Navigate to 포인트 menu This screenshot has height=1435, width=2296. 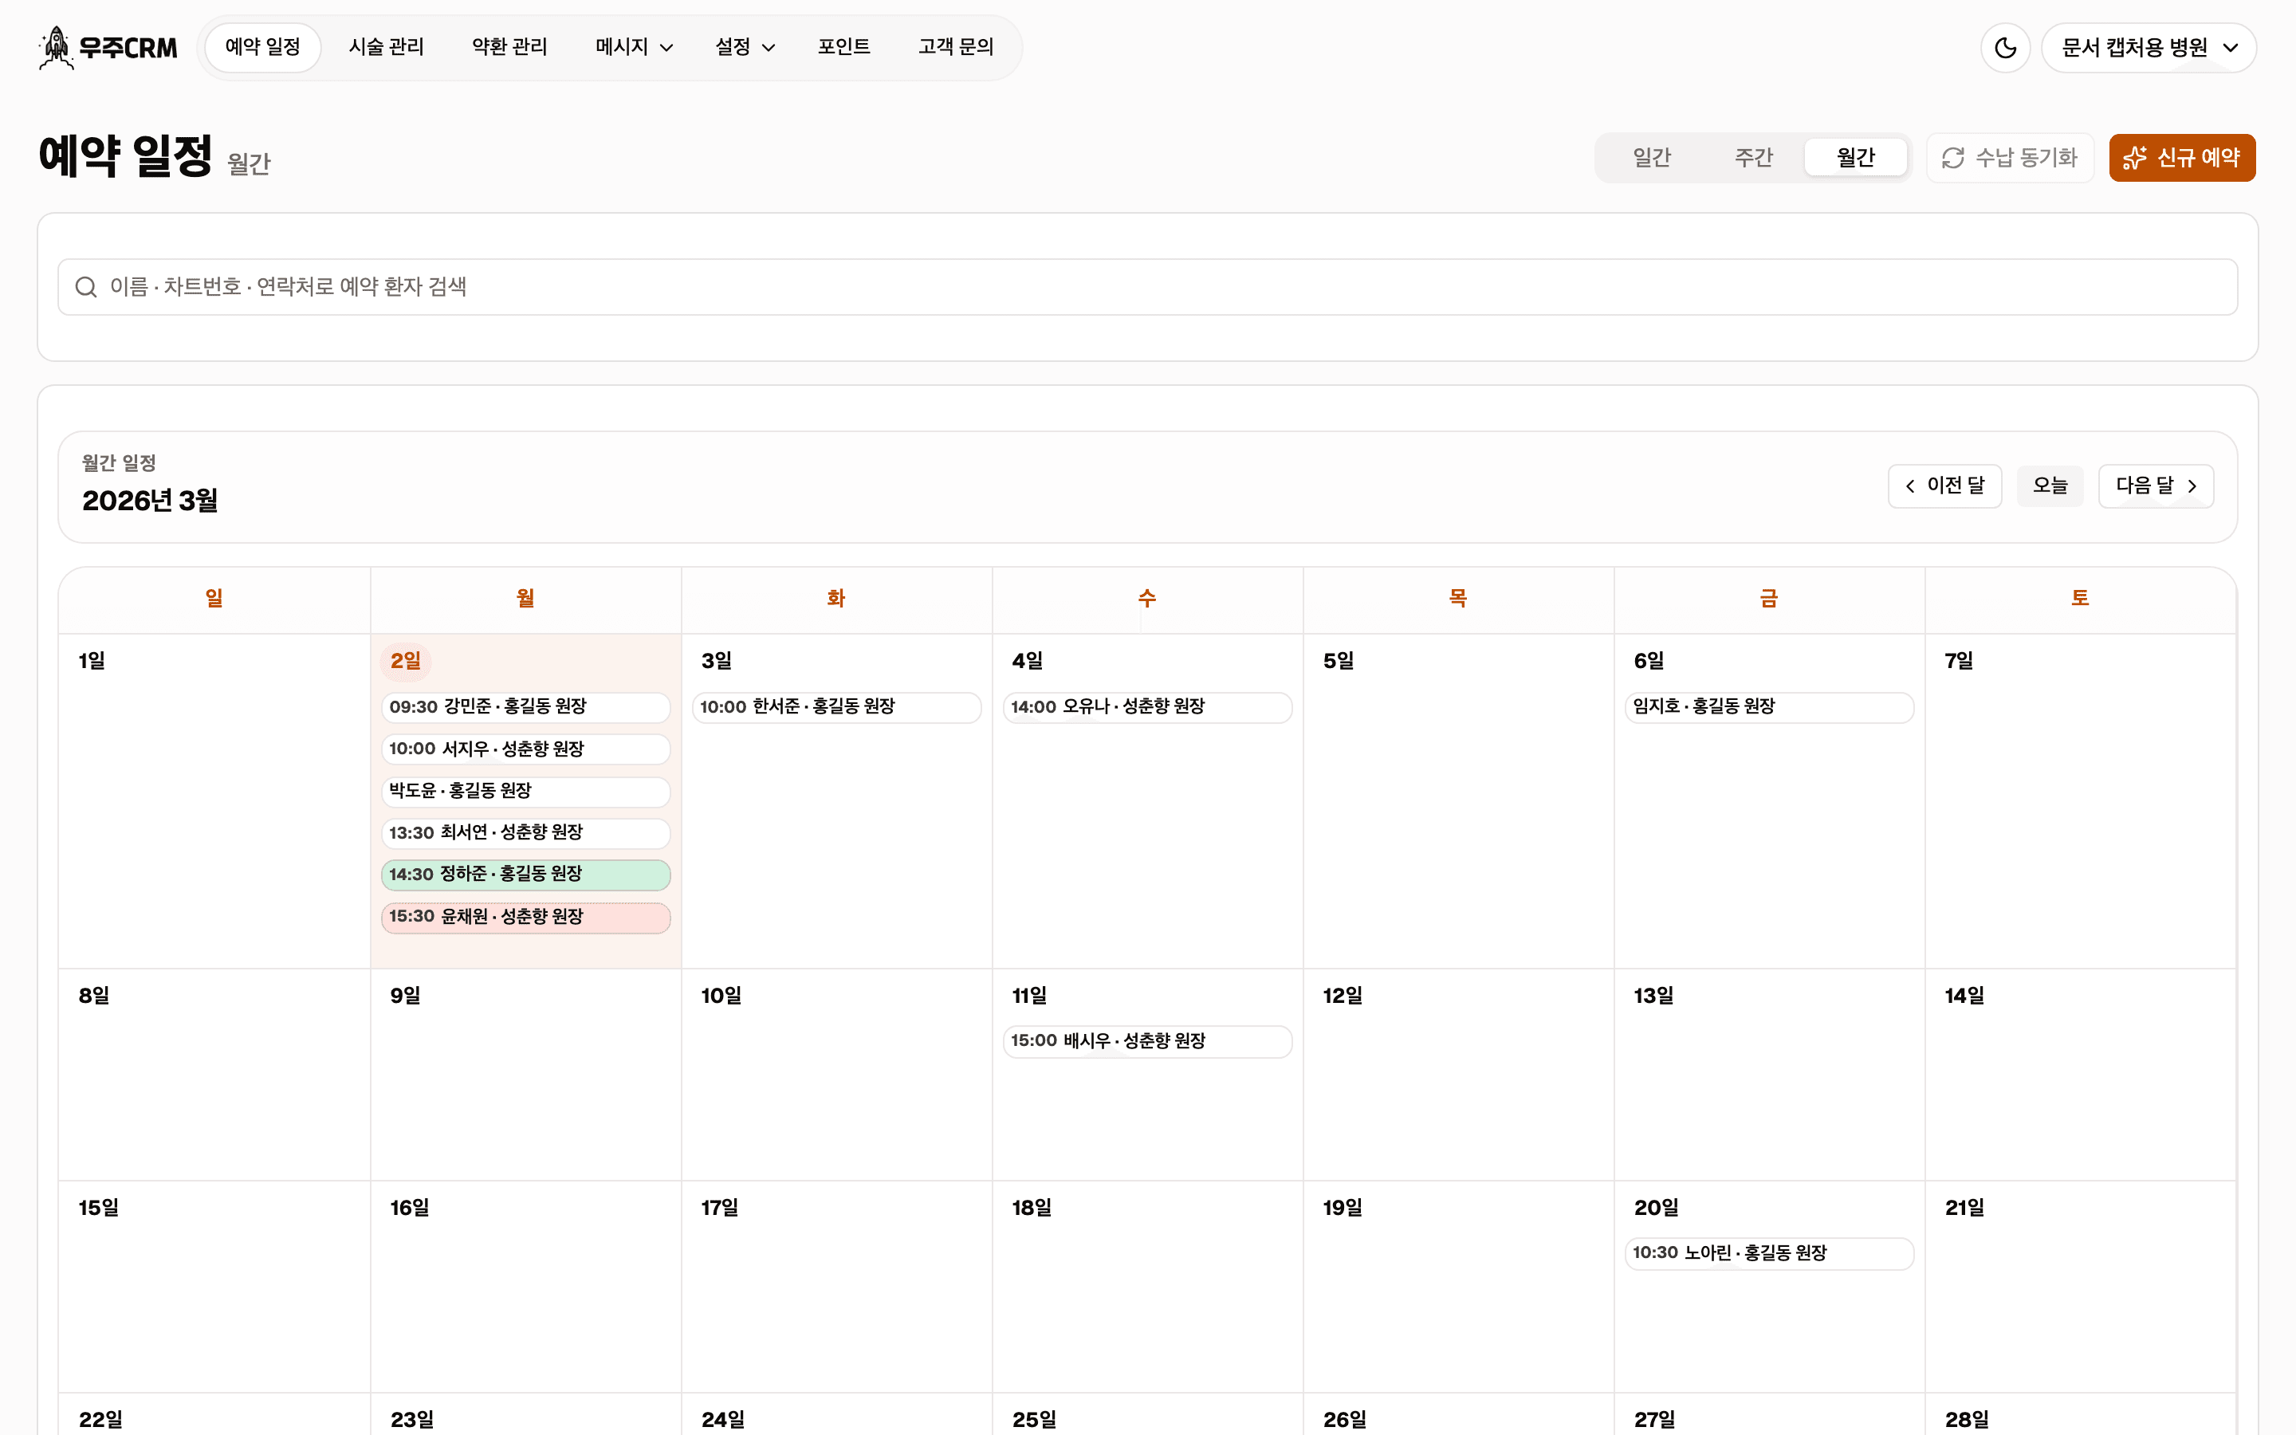[843, 48]
